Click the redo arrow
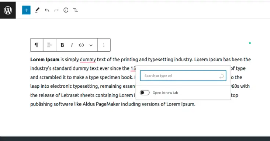270x141 pixels. click(56, 10)
